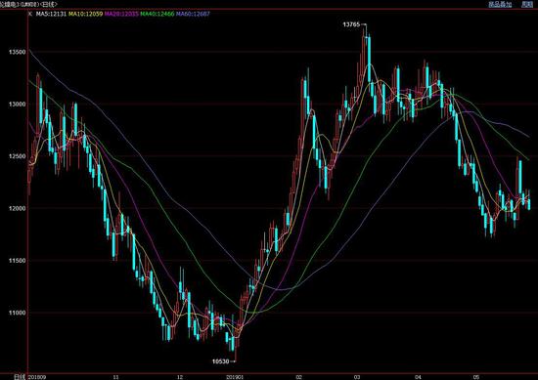Click the 10530 low price marker

click(x=220, y=361)
